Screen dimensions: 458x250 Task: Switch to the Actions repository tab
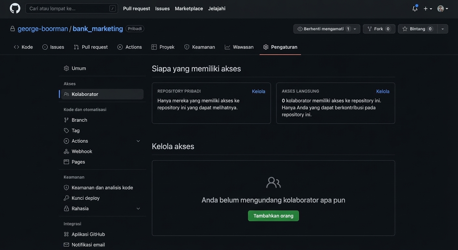point(130,47)
